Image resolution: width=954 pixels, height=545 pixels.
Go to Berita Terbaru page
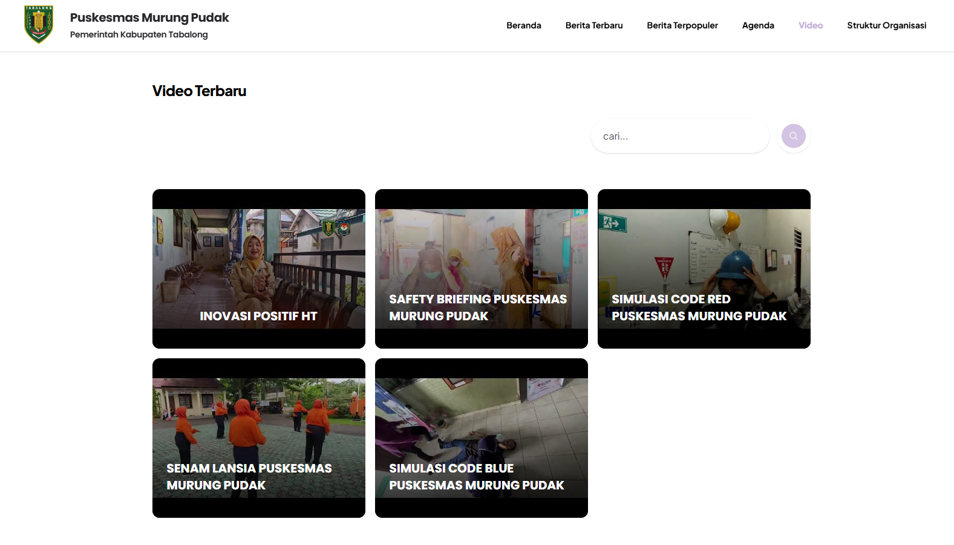point(594,25)
